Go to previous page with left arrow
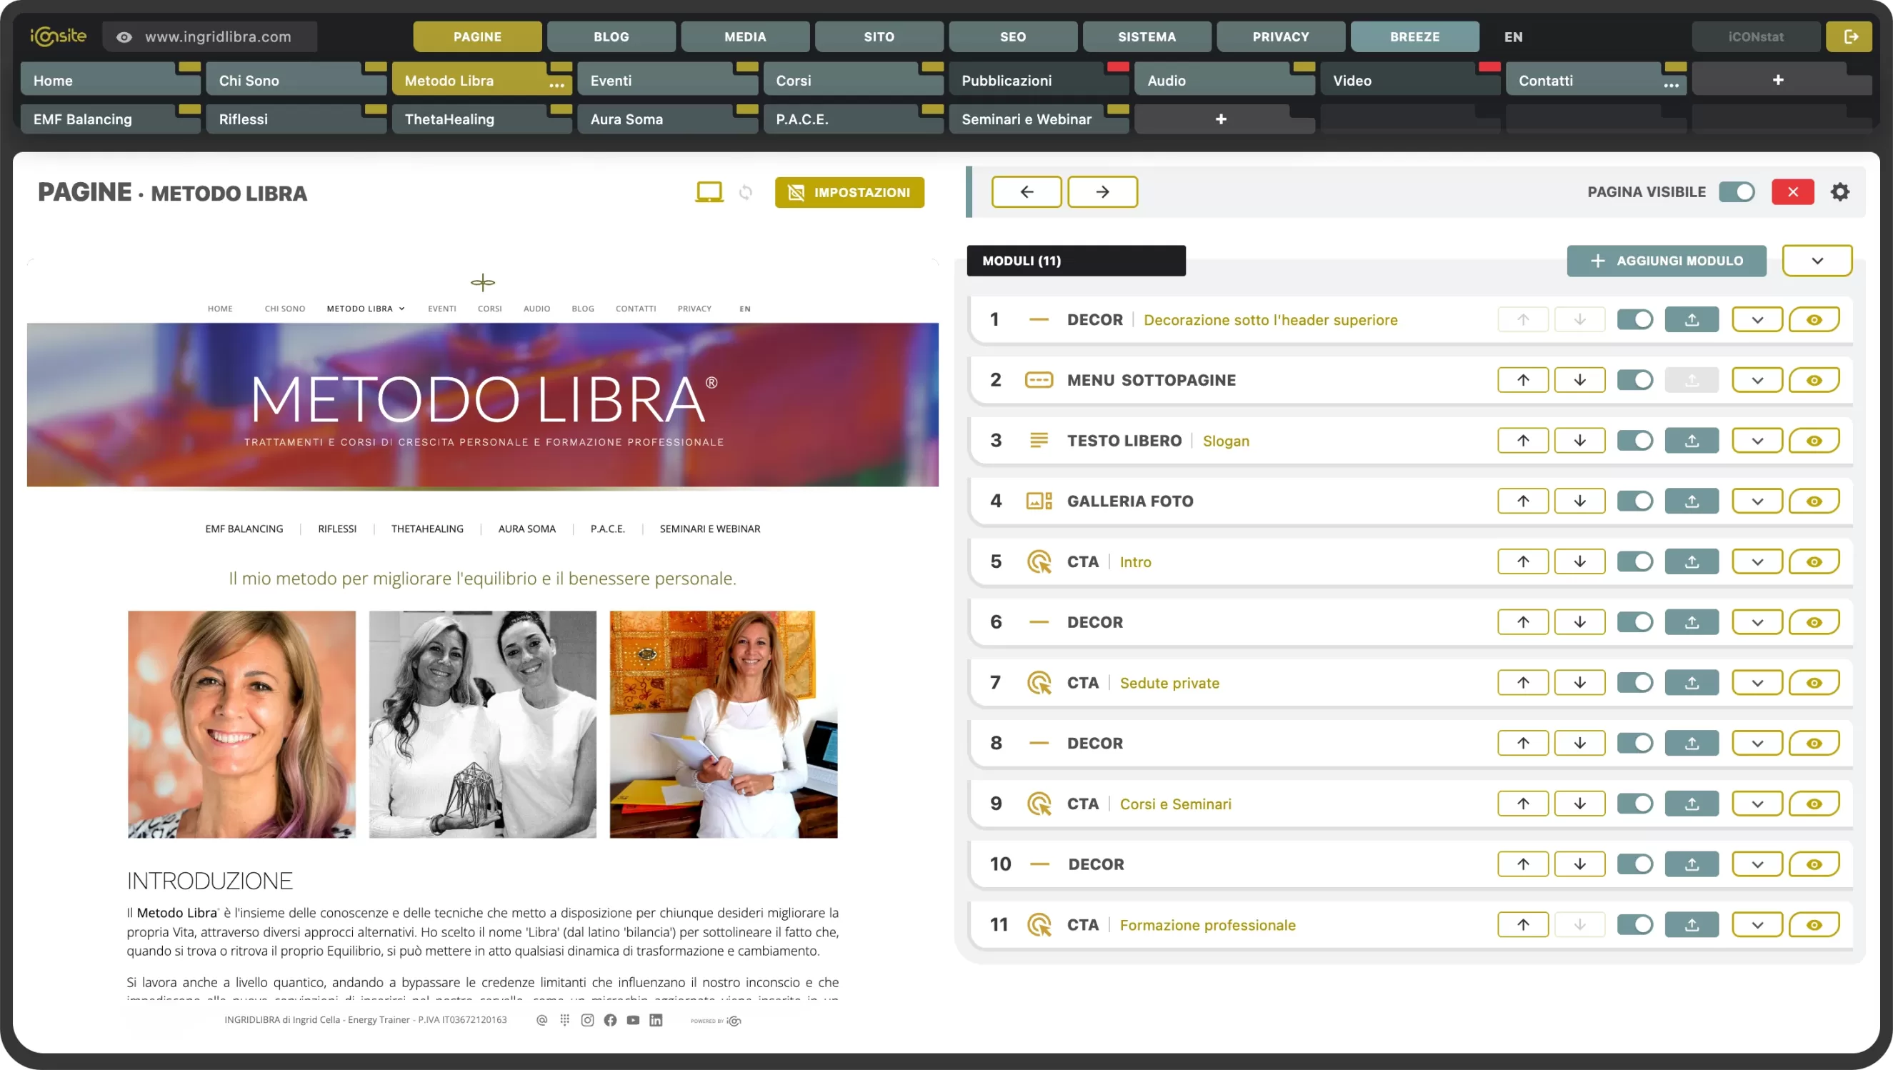 pyautogui.click(x=1027, y=192)
